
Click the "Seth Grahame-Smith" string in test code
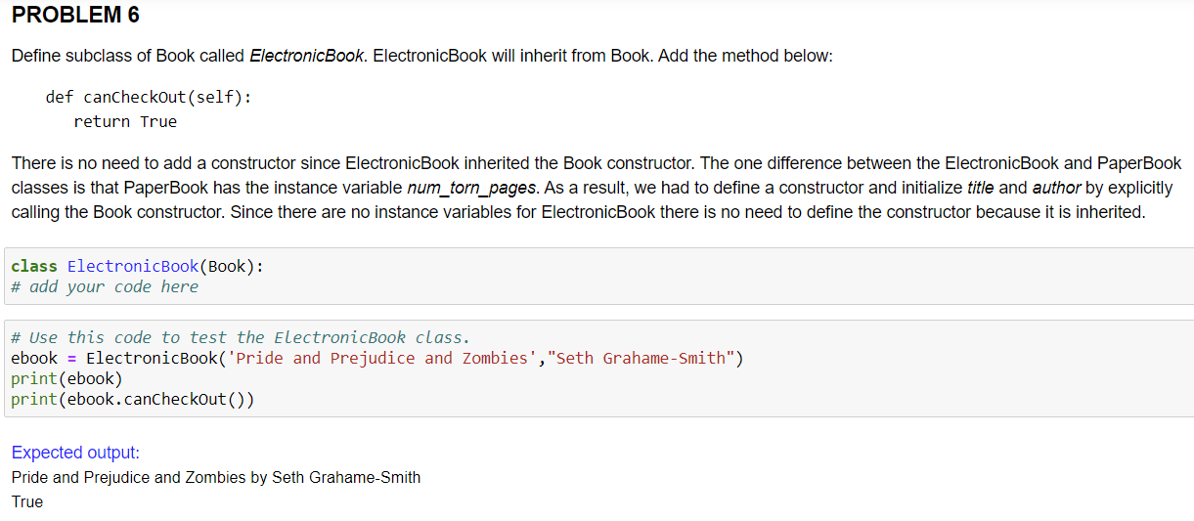[x=641, y=358]
